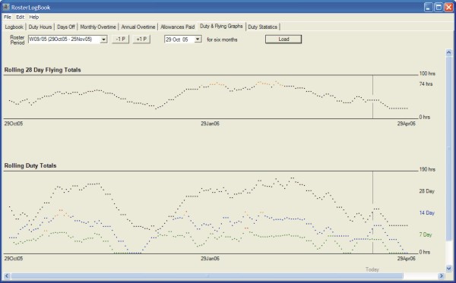Viewport: 456px width, 283px height.
Task: Open the Help menu
Action: point(34,17)
